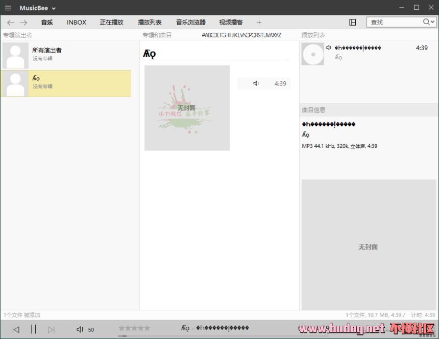439x339 pixels.
Task: Click the 1个文件 被添加 status message
Action: point(22,315)
